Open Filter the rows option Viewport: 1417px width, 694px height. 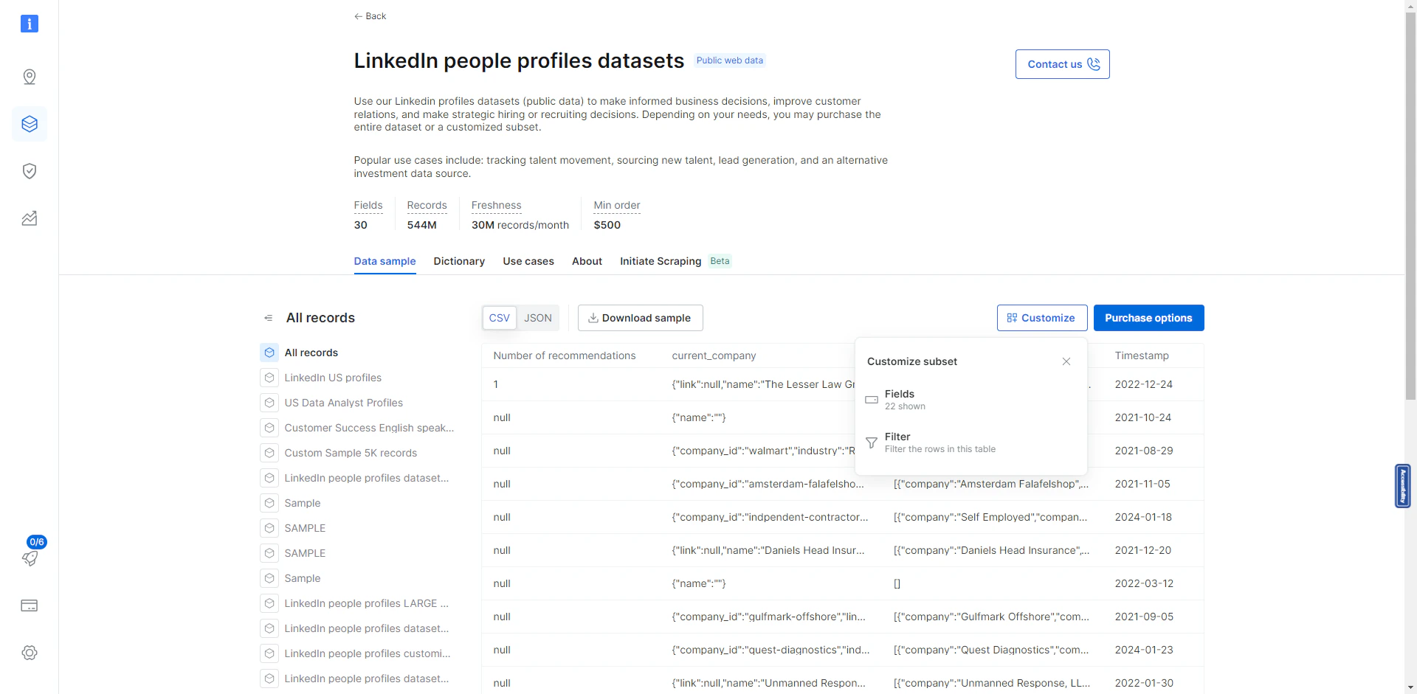point(970,443)
